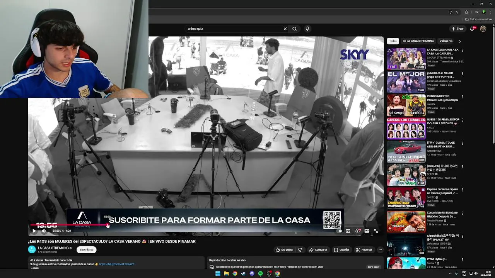Dislike the video
This screenshot has width=495, height=278.
(x=300, y=250)
